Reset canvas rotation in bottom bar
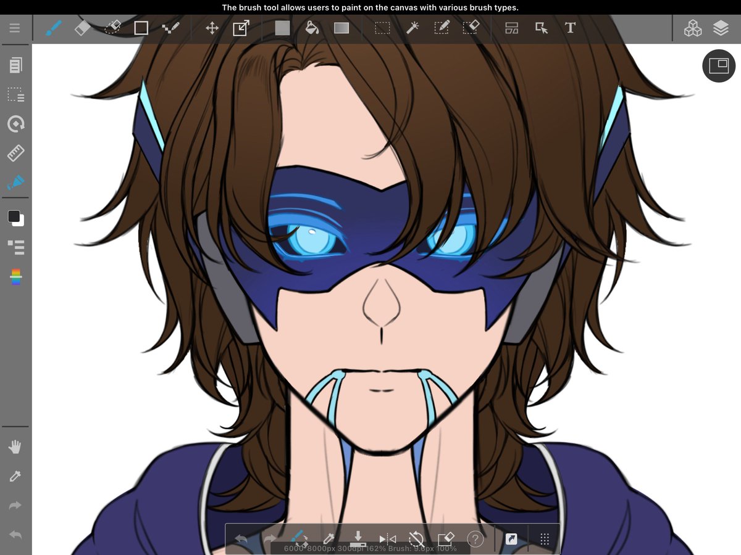 pos(417,539)
